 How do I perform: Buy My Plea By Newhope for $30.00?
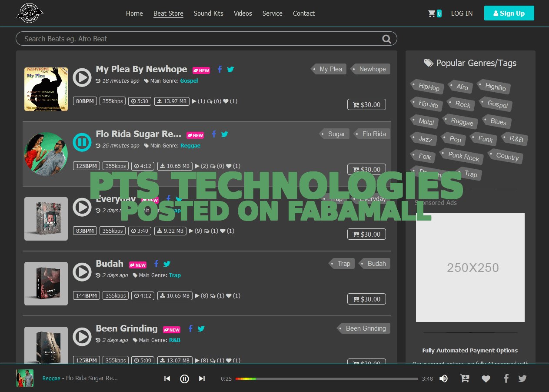pyautogui.click(x=366, y=104)
